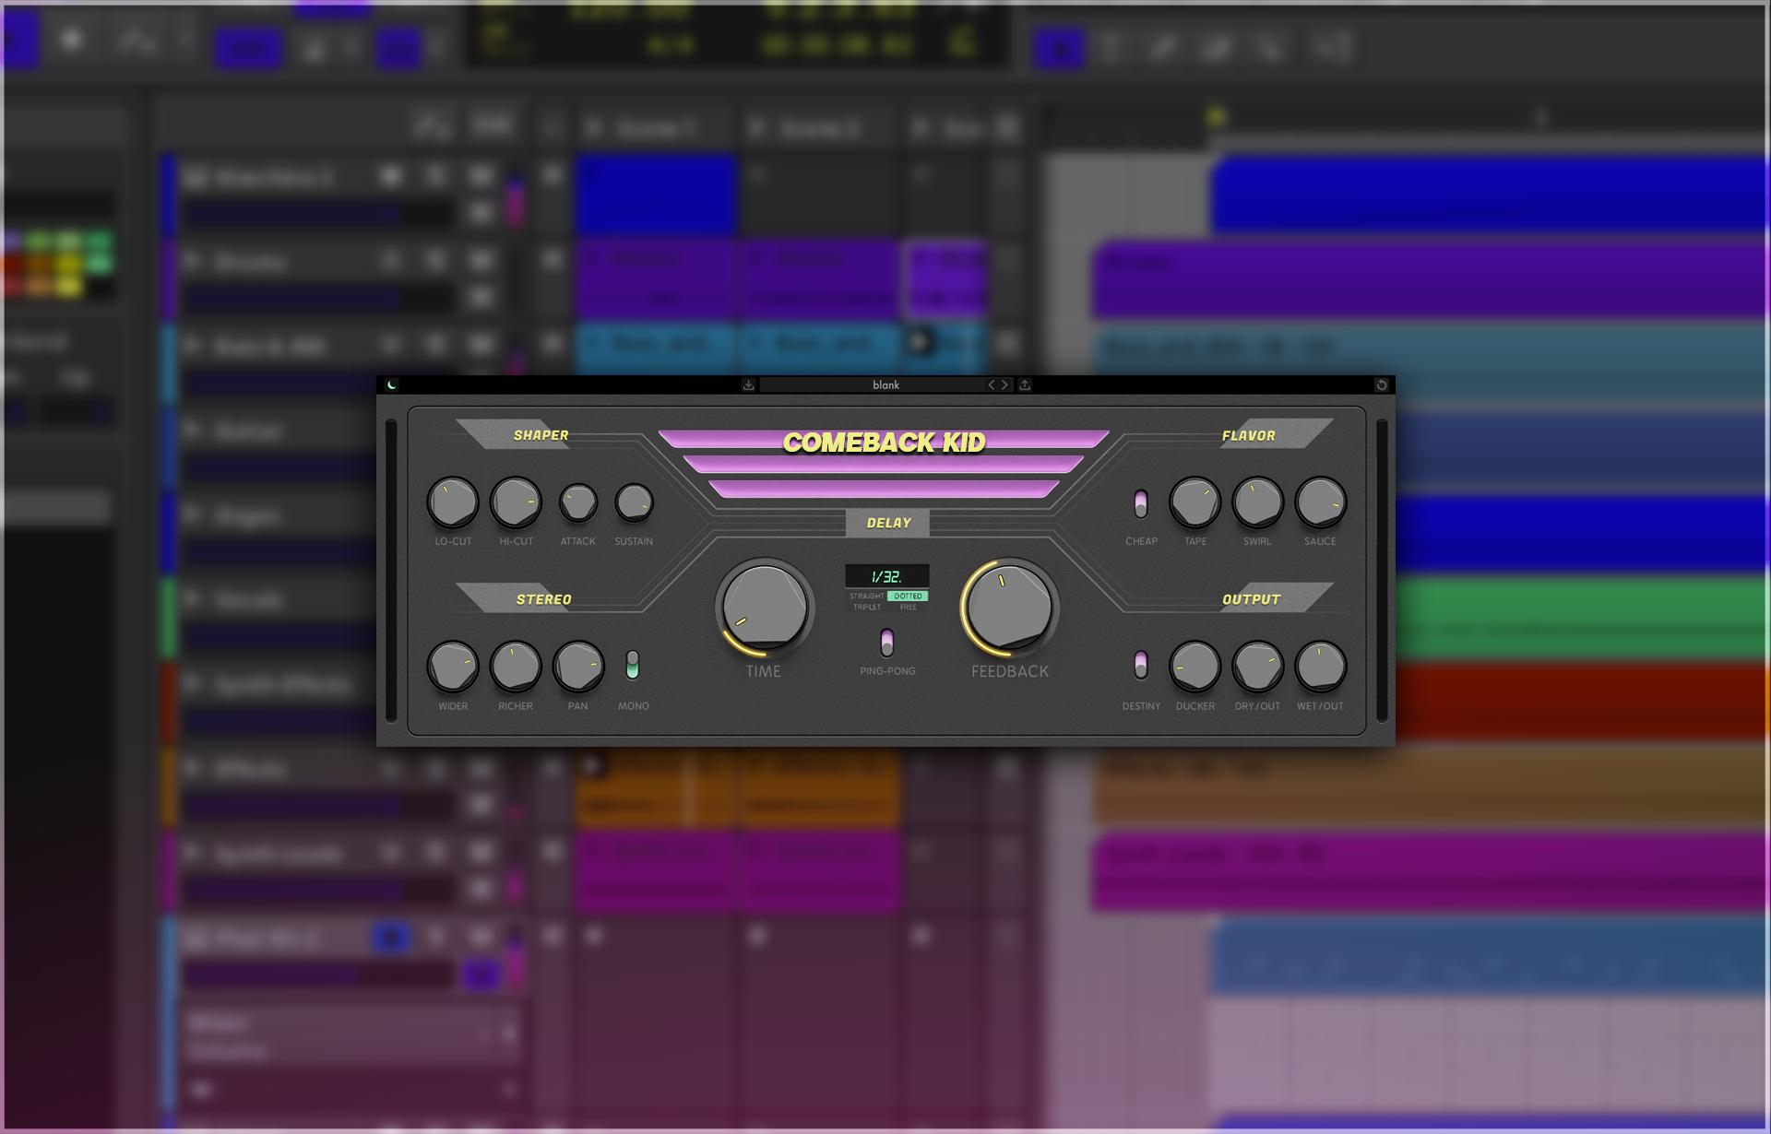The image size is (1771, 1134).
Task: Click the FLAVOR section label
Action: coord(1249,435)
